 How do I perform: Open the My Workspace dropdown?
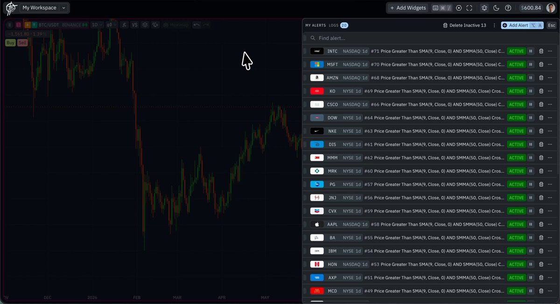(45, 8)
